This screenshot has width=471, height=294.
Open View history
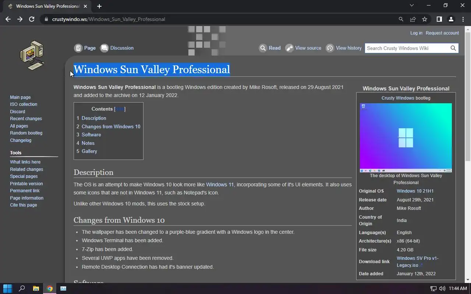344,48
